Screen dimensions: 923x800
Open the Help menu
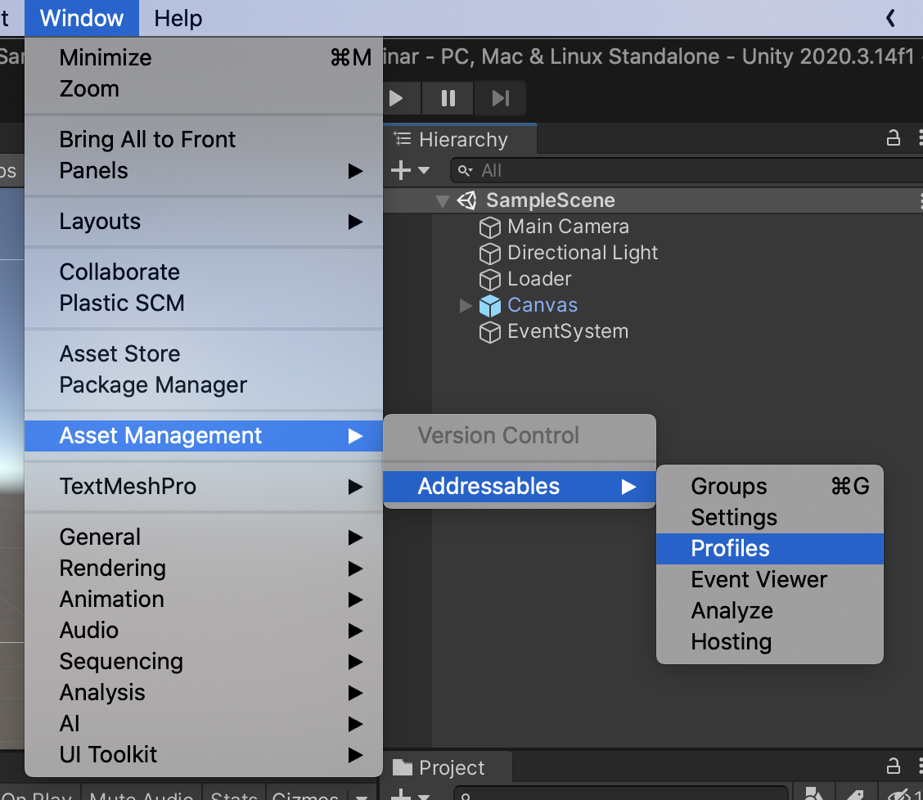pos(178,18)
